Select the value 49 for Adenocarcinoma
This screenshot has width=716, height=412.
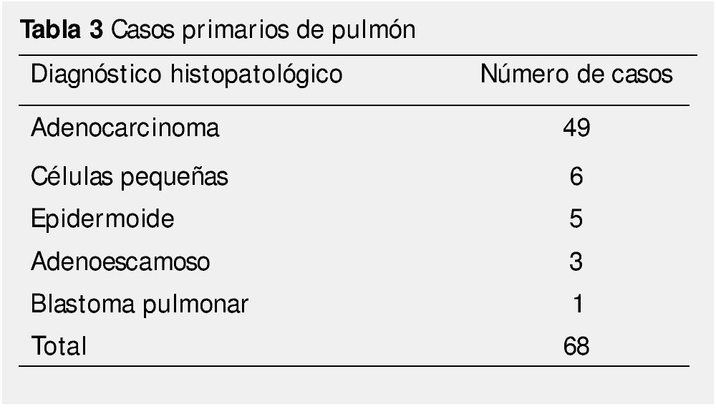(576, 128)
